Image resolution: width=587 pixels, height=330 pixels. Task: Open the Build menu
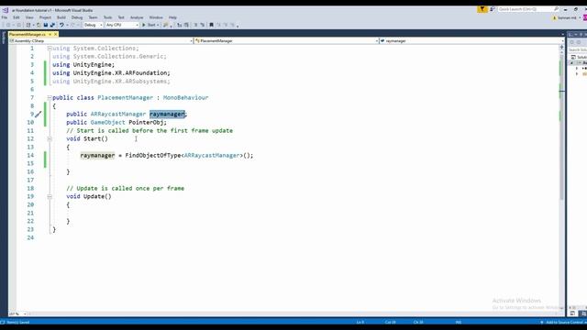61,17
